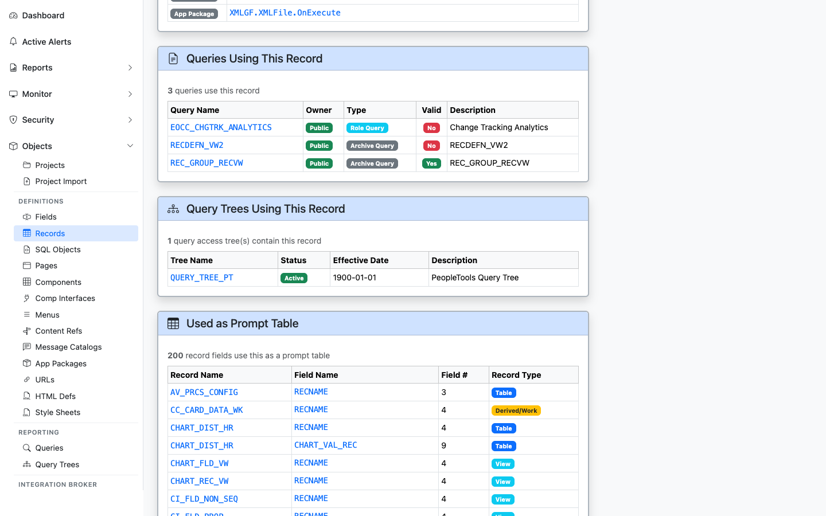Expand the Security submenu chevron
The height and width of the screenshot is (516, 826).
point(130,120)
